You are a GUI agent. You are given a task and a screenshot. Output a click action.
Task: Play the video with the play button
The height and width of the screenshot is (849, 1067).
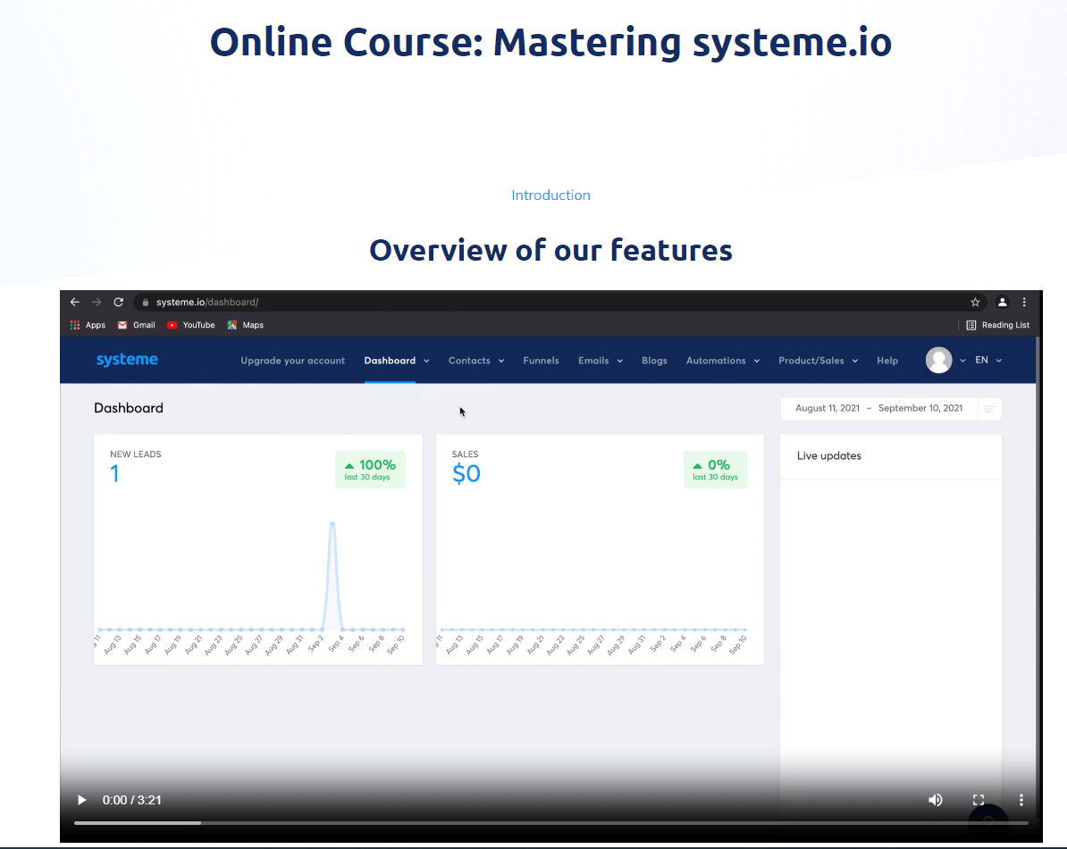(x=81, y=800)
